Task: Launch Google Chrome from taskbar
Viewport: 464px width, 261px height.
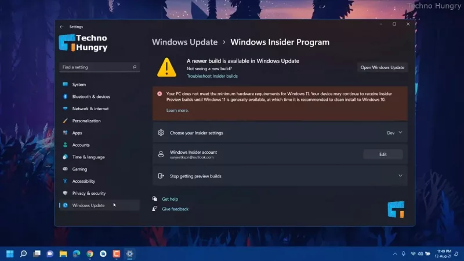Action: pyautogui.click(x=90, y=253)
